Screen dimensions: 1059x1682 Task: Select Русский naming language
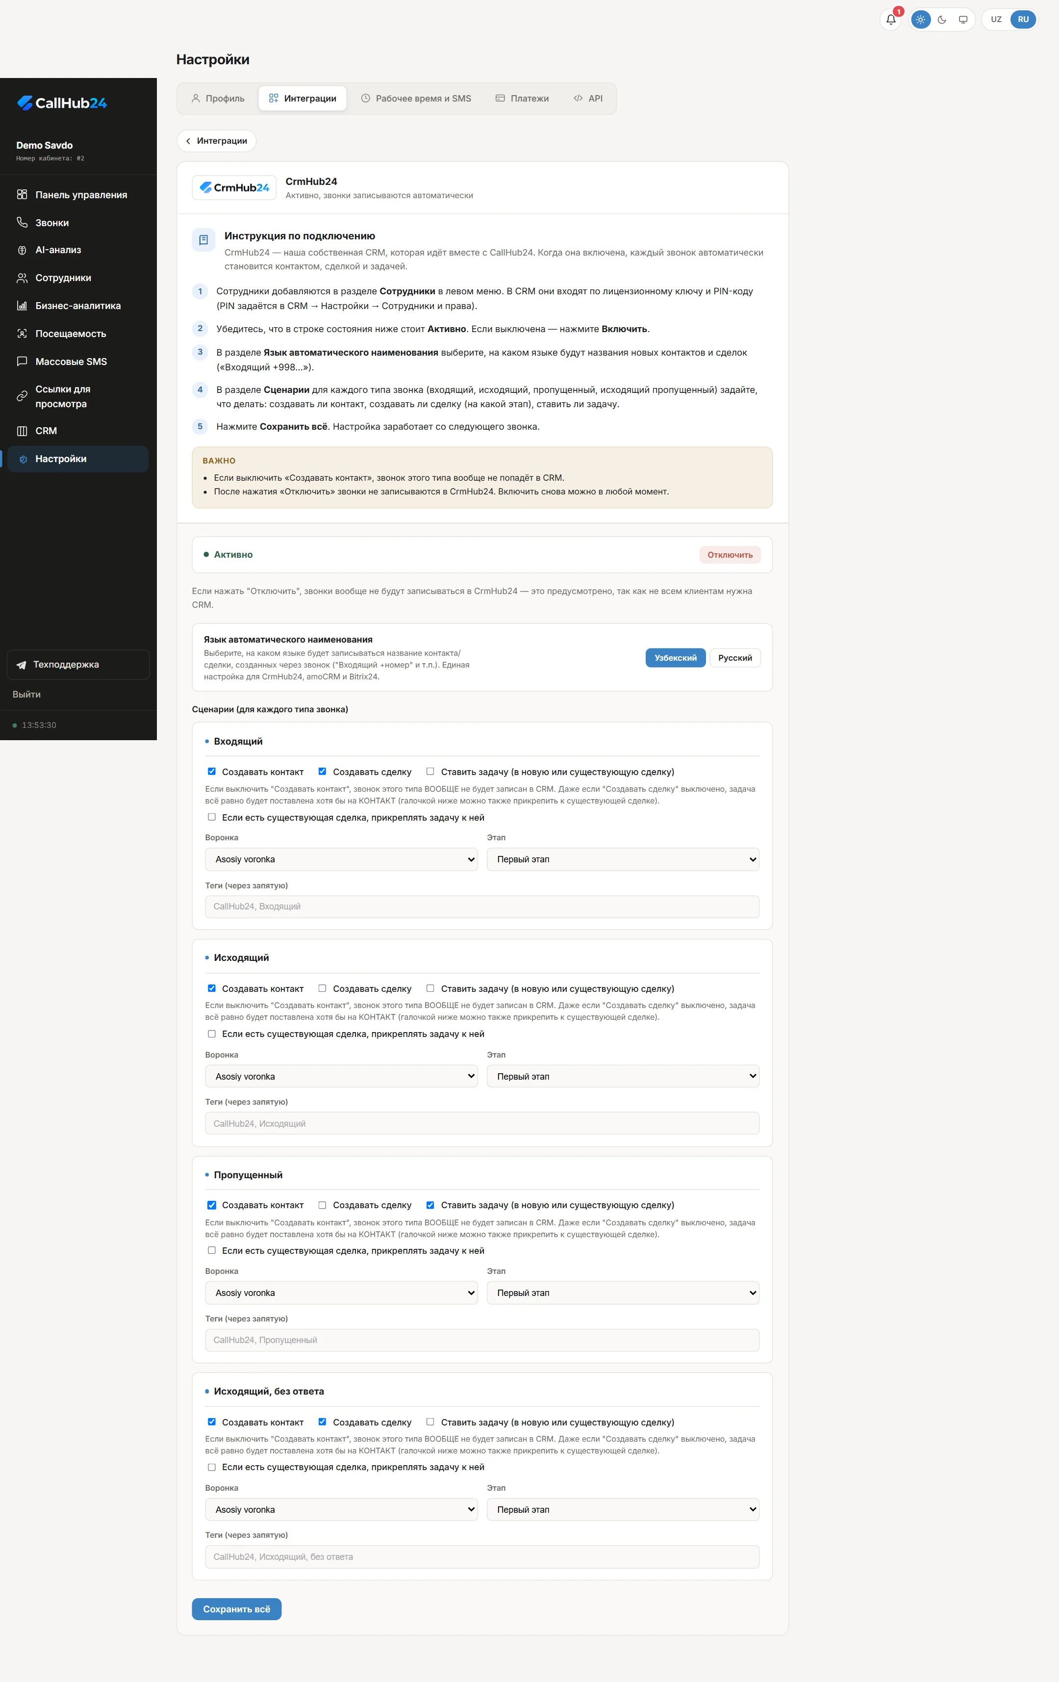(735, 658)
